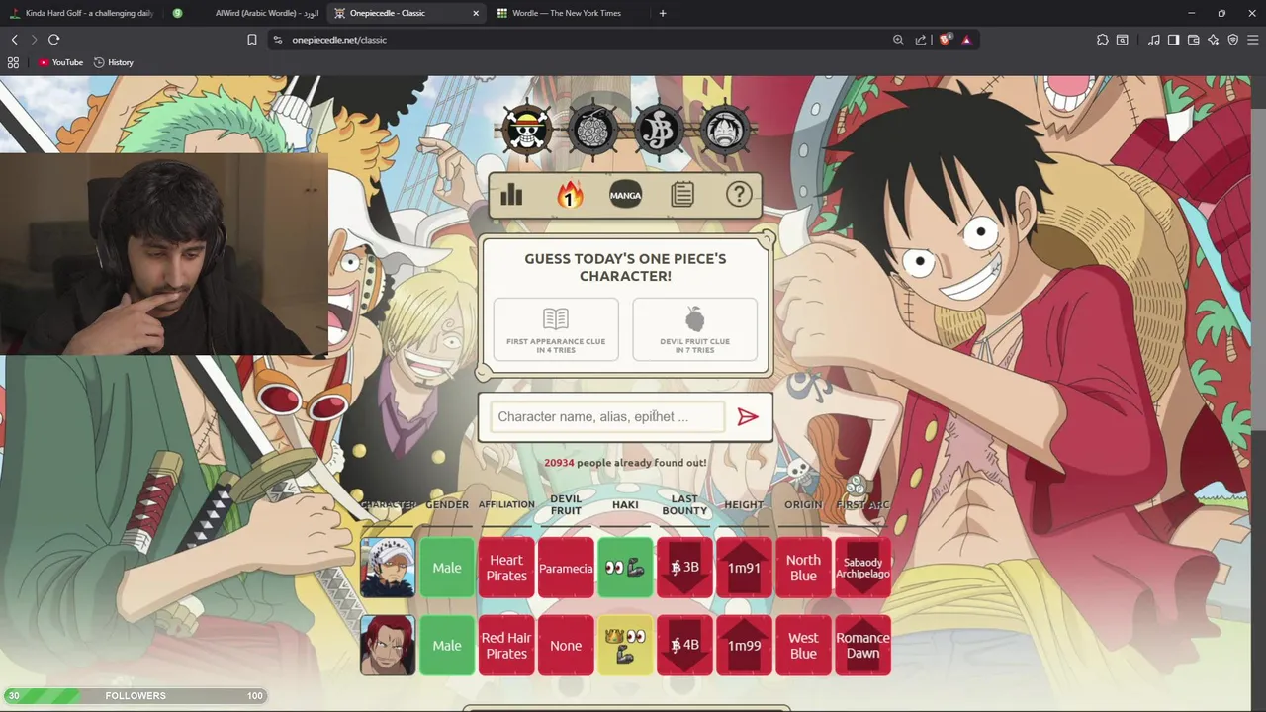Screen dimensions: 1266x712
Task: Switch to the tab with green '9' favicon
Action: [x=178, y=13]
